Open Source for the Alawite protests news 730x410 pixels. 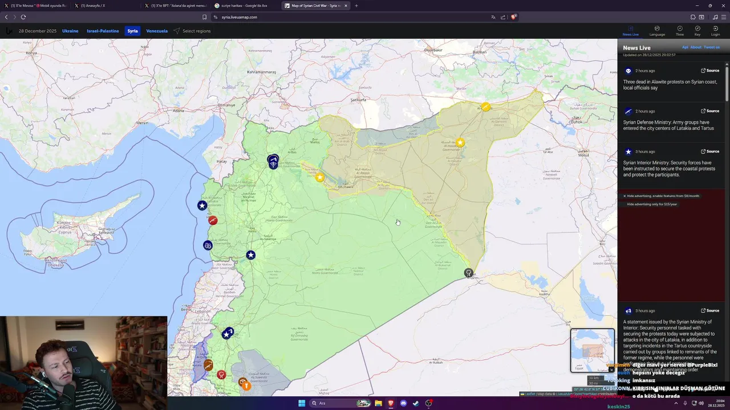tap(710, 71)
